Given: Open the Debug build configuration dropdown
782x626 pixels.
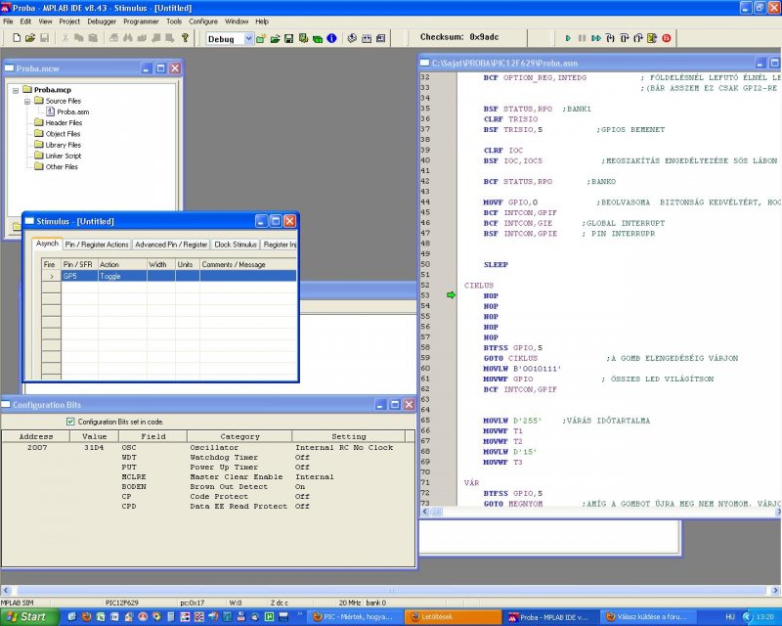Looking at the screenshot, I should coord(248,39).
